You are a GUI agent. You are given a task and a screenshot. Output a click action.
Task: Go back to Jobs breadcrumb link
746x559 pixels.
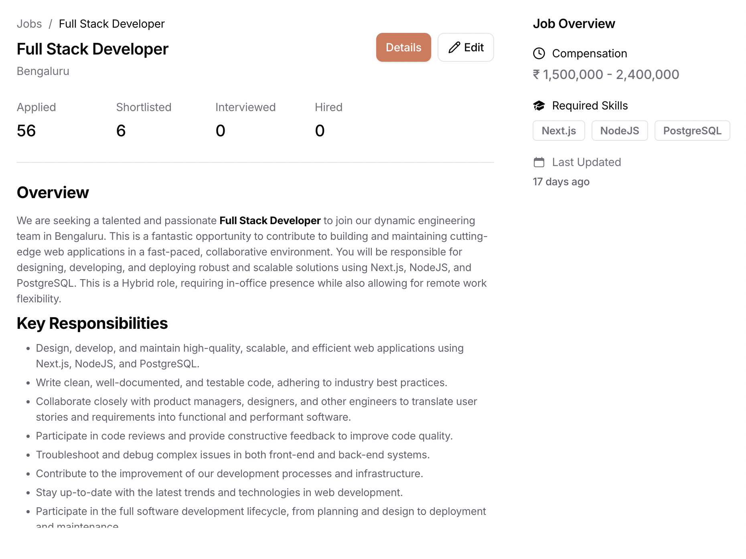(29, 24)
